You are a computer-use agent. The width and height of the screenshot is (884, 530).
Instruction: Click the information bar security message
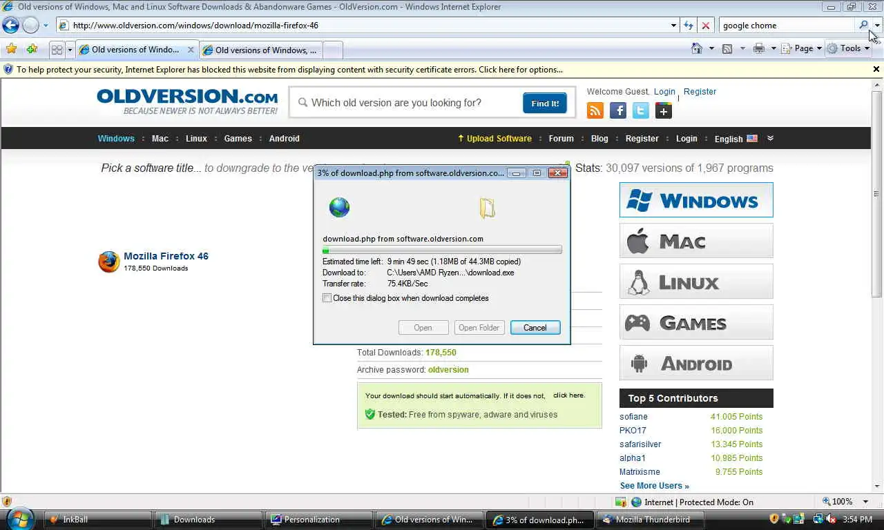click(x=289, y=69)
